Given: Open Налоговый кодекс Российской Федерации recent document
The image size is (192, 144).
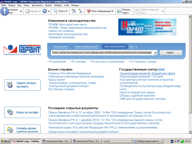Looking at the screenshot, I should [103, 128].
